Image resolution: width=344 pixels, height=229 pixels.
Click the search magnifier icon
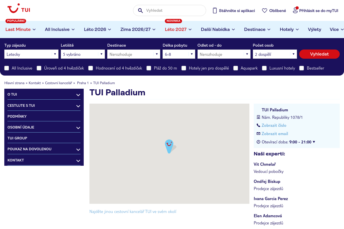tap(140, 11)
